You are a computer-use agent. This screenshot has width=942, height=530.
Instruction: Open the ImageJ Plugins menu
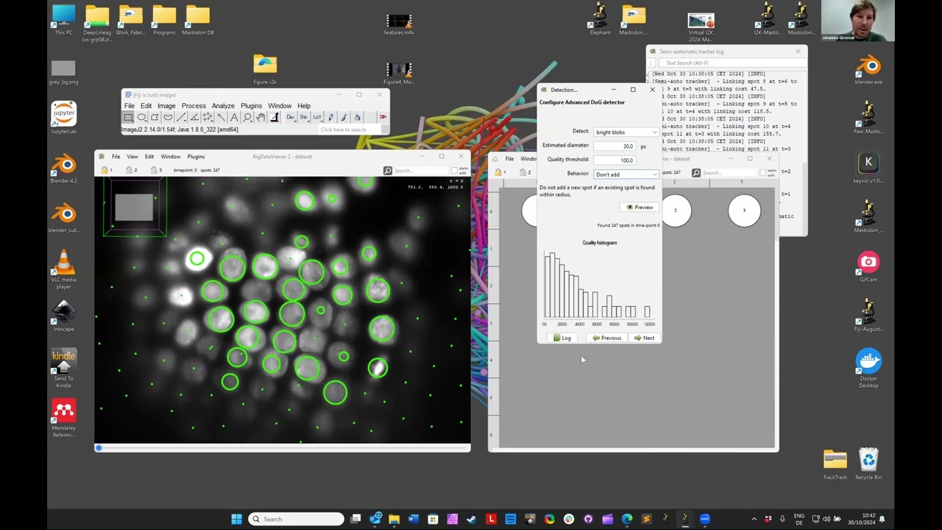point(251,106)
